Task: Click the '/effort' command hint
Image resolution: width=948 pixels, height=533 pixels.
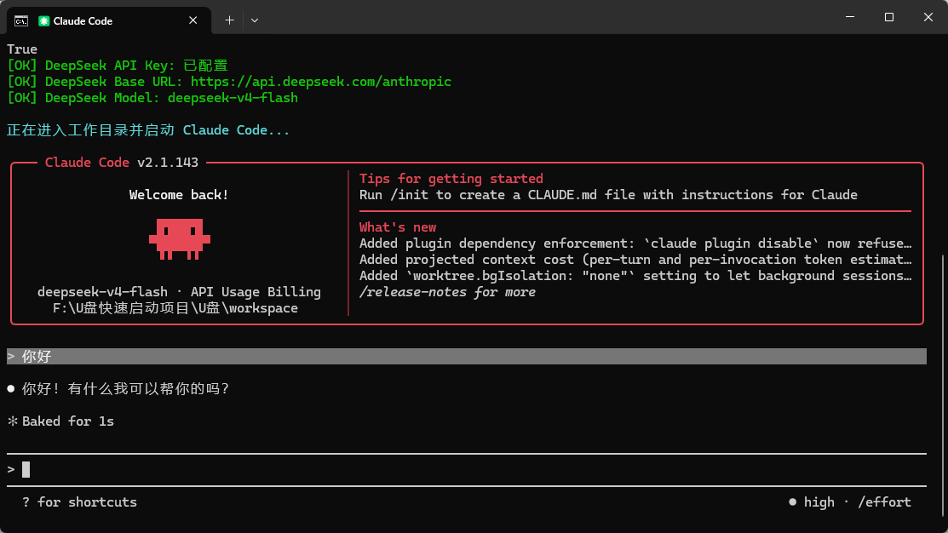Action: pyautogui.click(x=884, y=502)
